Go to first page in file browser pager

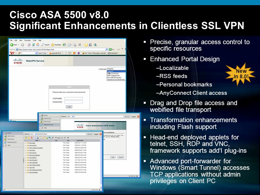[53, 138]
